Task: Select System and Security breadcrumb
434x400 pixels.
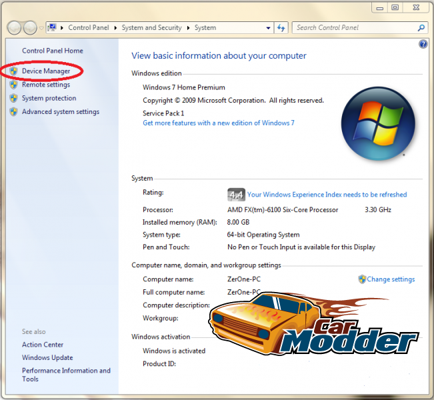Action: point(152,28)
